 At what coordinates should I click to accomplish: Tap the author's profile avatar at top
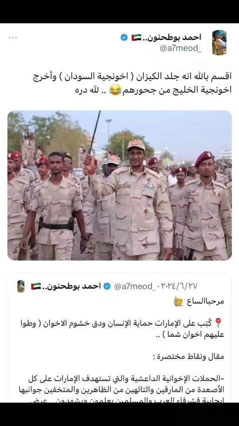(219, 43)
